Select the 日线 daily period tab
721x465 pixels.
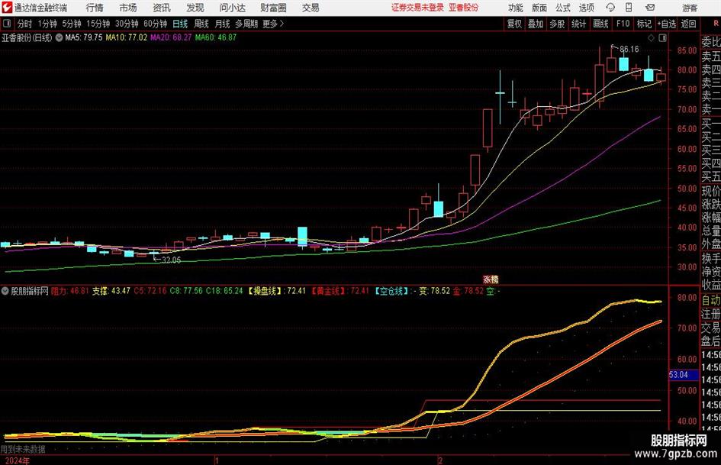[x=180, y=24]
